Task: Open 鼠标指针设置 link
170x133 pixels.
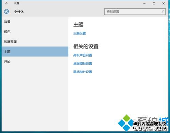Action: point(83,72)
